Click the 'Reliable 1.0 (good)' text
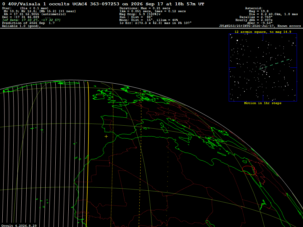303x227 pixels. pos(21,26)
